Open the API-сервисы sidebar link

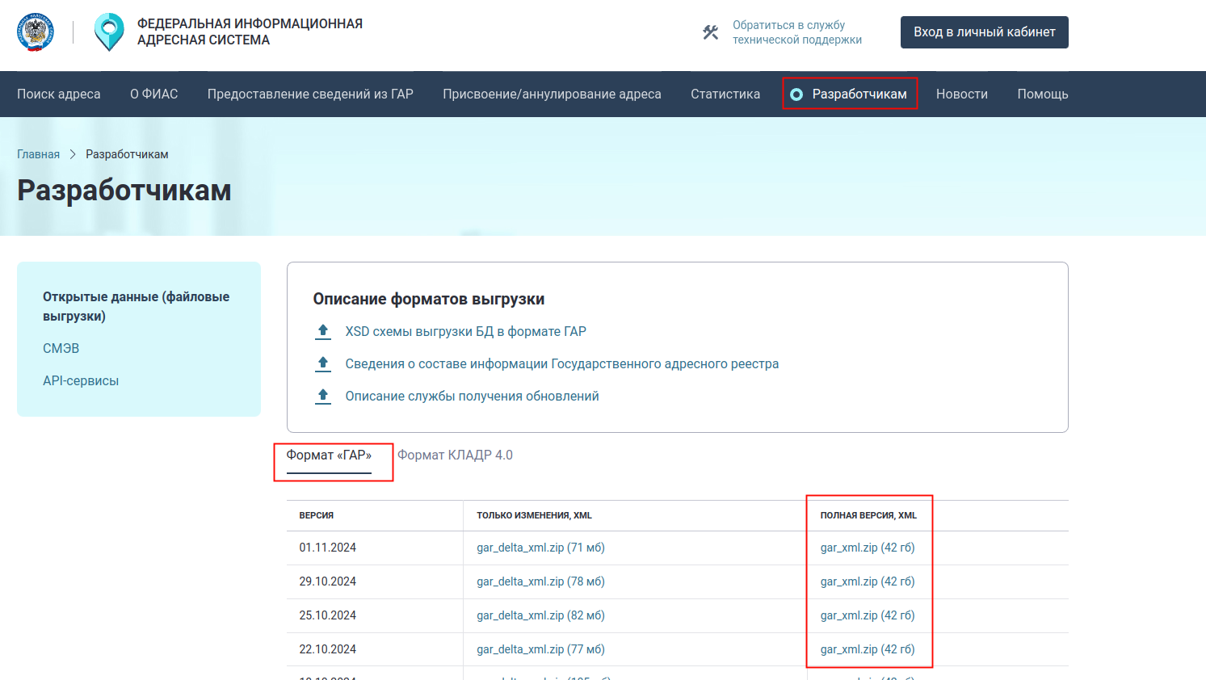tap(81, 381)
